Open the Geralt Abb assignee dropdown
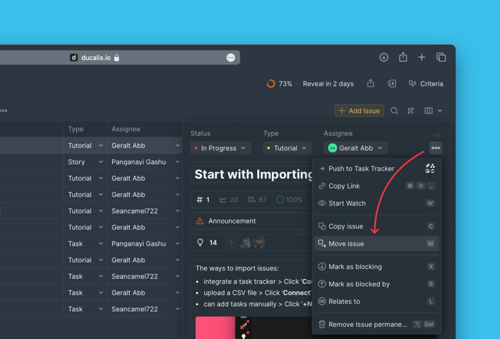Viewport: 500px width, 339px height. coord(355,148)
